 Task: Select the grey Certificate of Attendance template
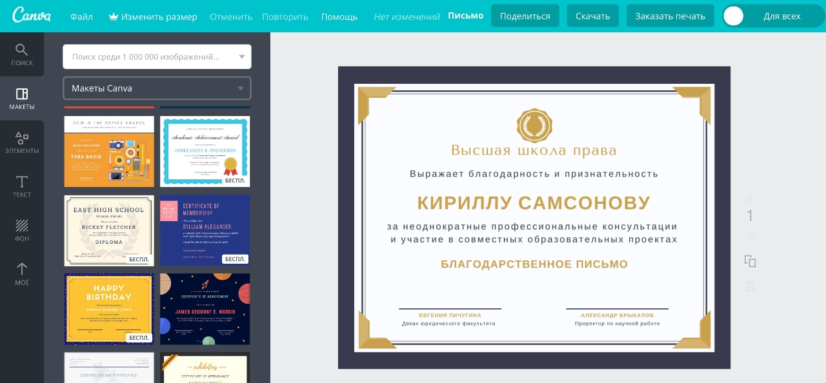tap(109, 368)
